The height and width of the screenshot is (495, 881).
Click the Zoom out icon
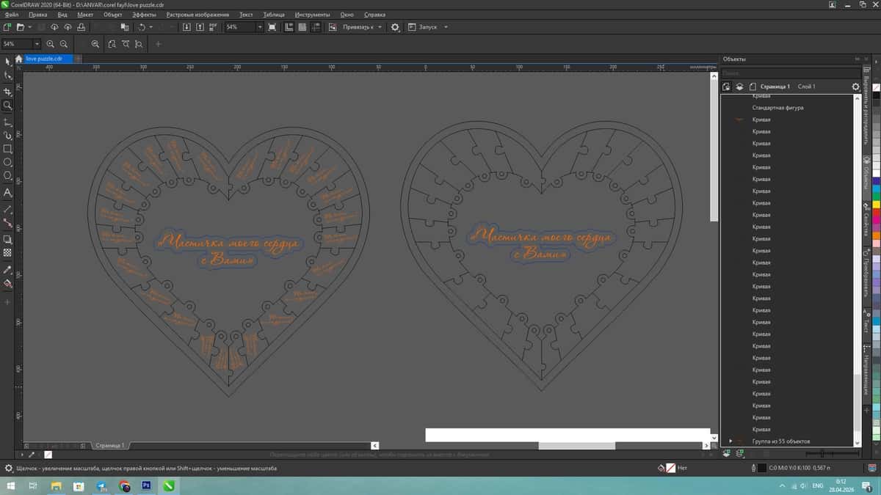tap(65, 44)
